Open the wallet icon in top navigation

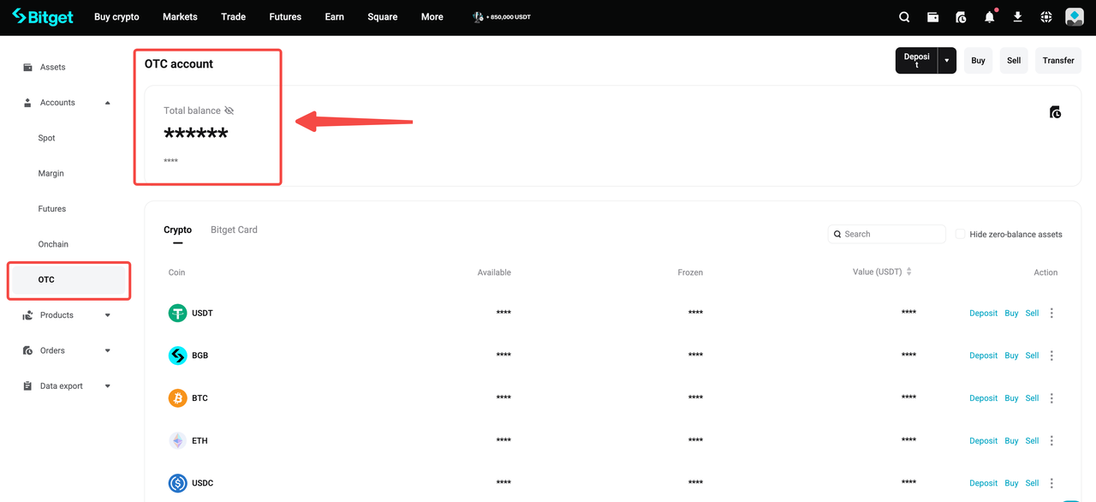tap(932, 16)
